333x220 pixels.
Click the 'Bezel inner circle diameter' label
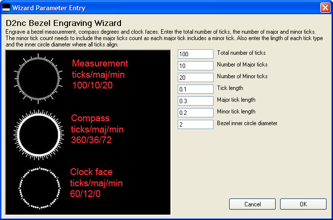(x=247, y=123)
